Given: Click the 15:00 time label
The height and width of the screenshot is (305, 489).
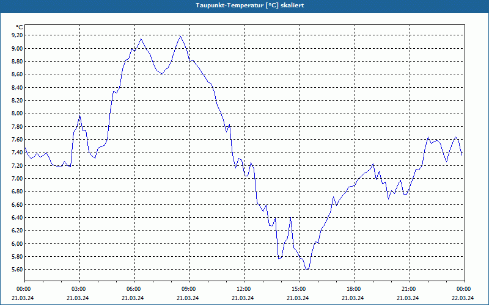Looking at the screenshot, I should 300,289.
